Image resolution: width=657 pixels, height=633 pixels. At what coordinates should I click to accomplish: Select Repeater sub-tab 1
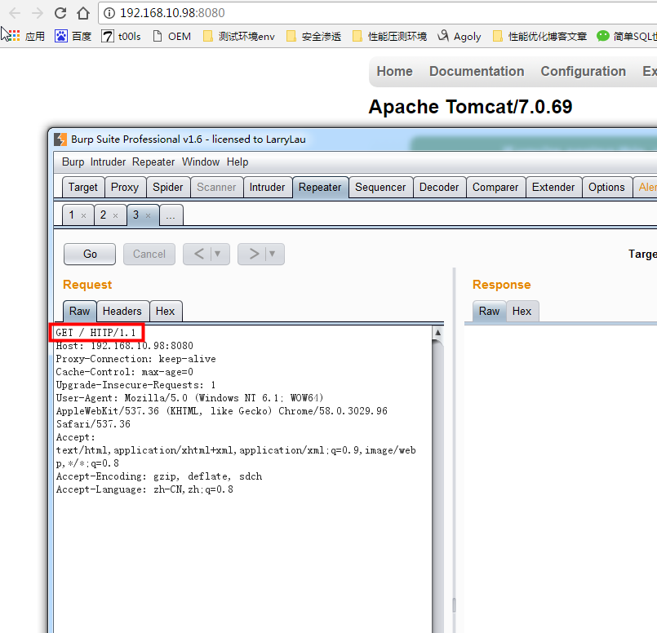[x=72, y=215]
